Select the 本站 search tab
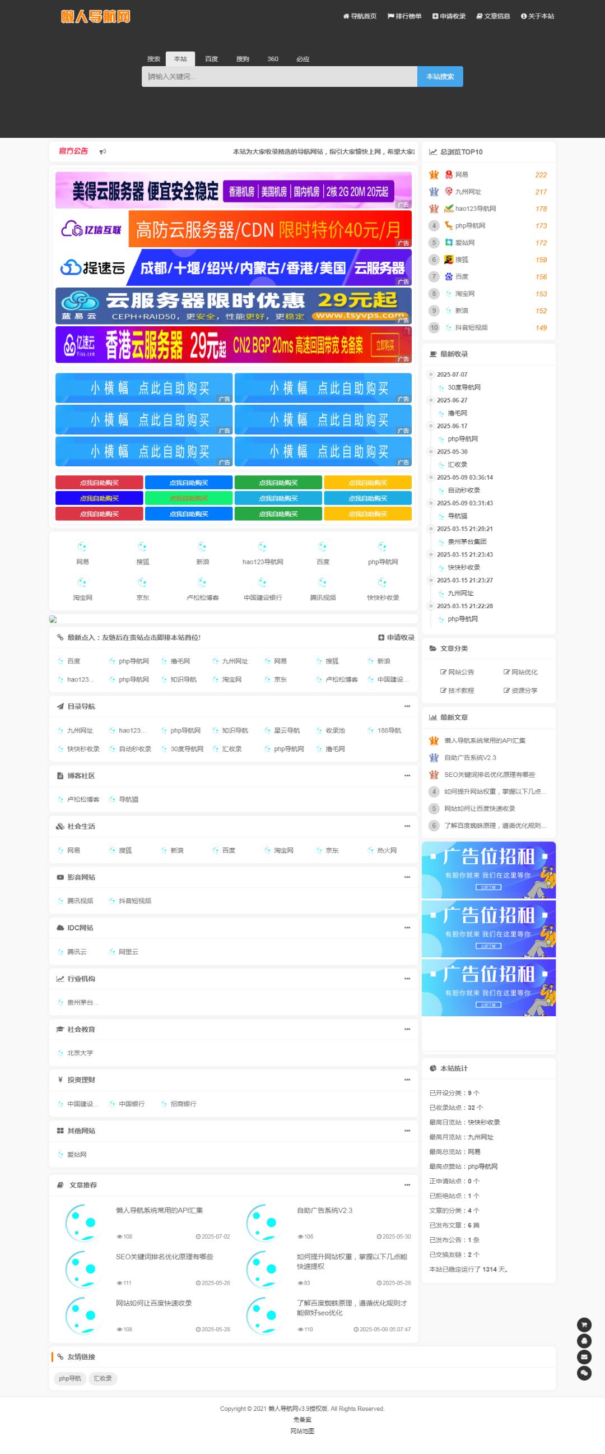 point(180,59)
